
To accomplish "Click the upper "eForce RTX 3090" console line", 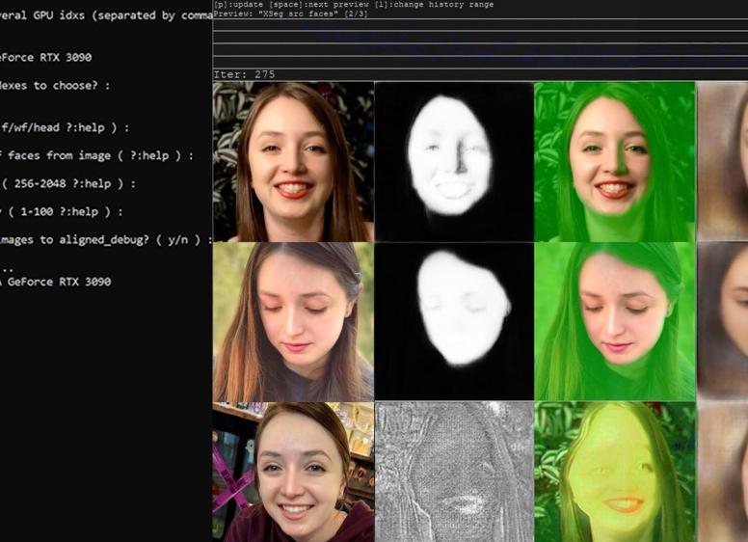I will [x=46, y=58].
